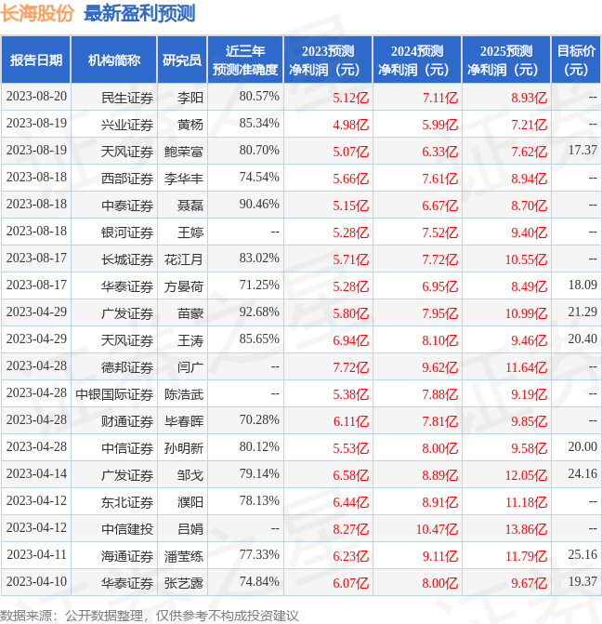This screenshot has width=602, height=624.
Task: Select the 2025预测净利润 column header
Action: (x=506, y=60)
